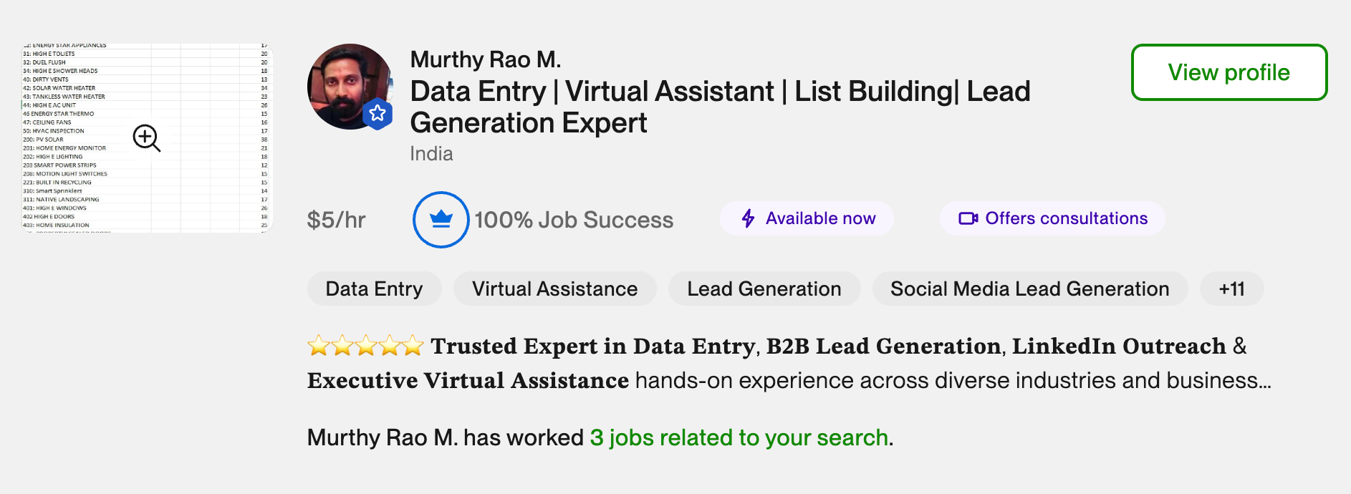
Task: Toggle the Data Entry skill tag
Action: 373,289
